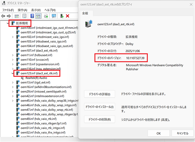Click the Device Manager title bar icon
This screenshot has height=142, width=195.
(x=4, y=3)
